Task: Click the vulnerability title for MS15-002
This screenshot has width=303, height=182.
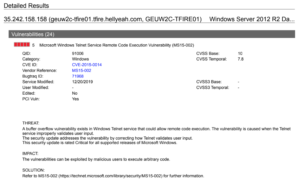Action: tap(117, 45)
